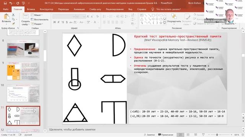Click zoom in plus button
Viewport: 245px width, 137px height.
pos(232,135)
